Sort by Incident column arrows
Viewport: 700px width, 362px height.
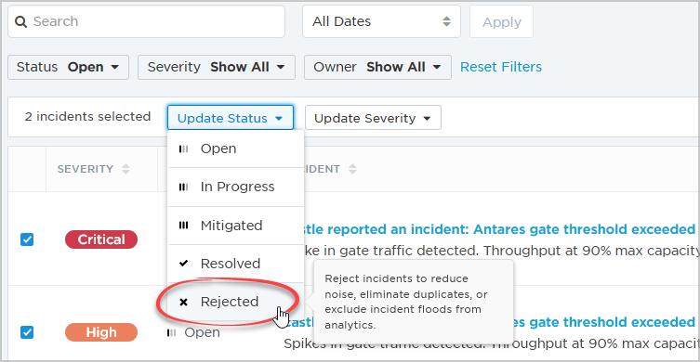click(x=352, y=170)
